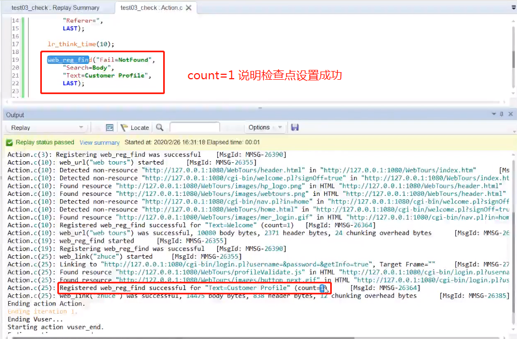Open the View summary link
Screen dimensions: 517x339
pyautogui.click(x=99, y=143)
